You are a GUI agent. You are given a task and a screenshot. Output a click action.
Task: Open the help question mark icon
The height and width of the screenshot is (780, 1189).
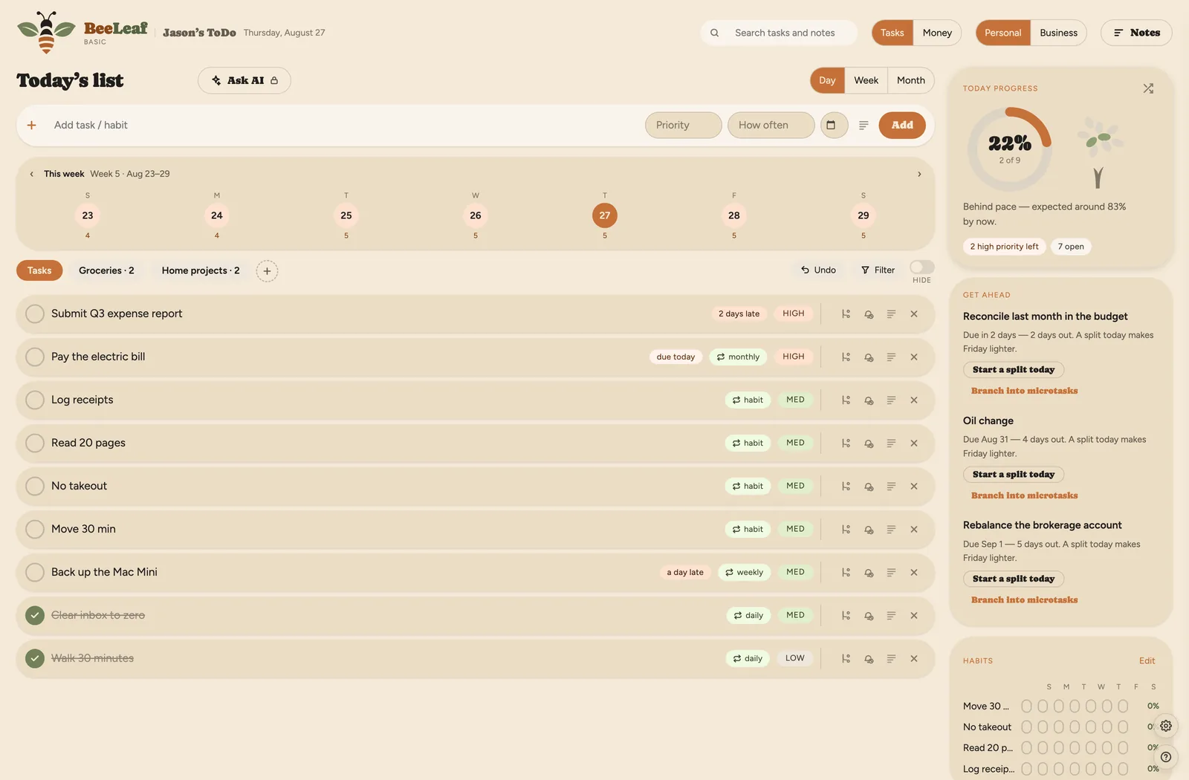click(x=1166, y=757)
